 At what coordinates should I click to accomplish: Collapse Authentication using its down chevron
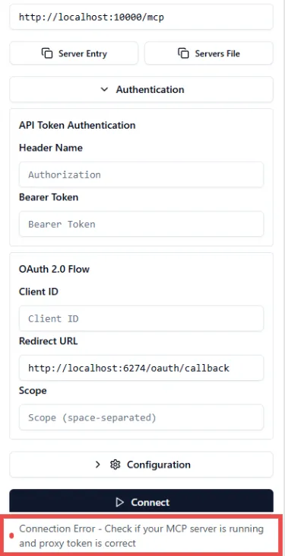pos(104,89)
